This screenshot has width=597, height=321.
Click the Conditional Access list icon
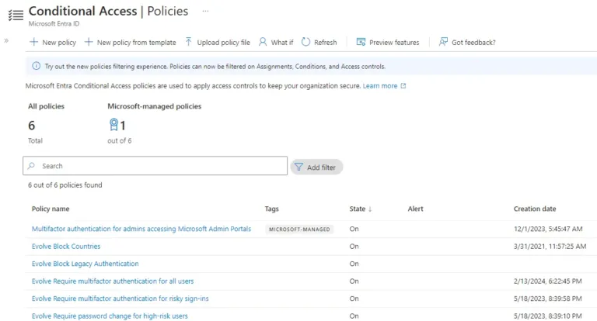16,15
